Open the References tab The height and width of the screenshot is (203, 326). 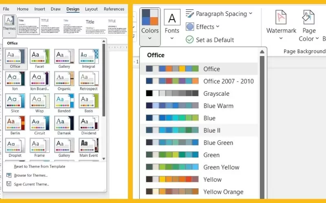[114, 9]
